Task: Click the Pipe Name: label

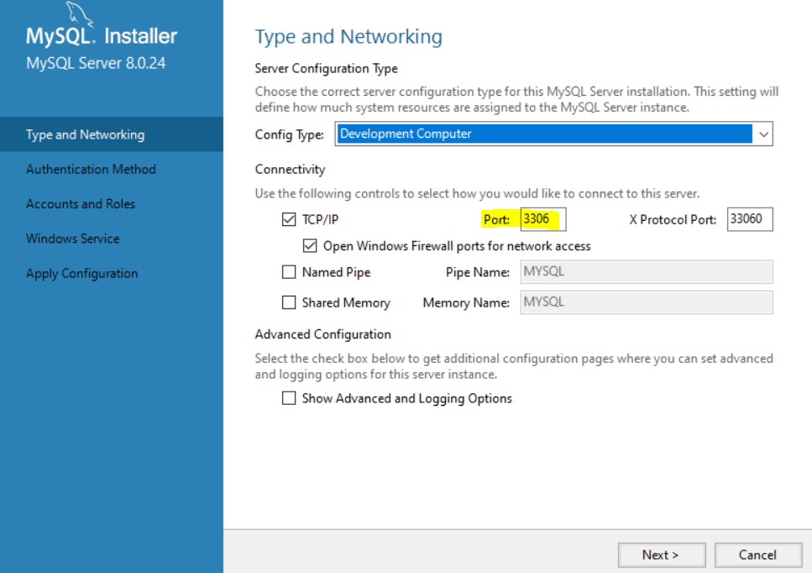Action: [478, 272]
